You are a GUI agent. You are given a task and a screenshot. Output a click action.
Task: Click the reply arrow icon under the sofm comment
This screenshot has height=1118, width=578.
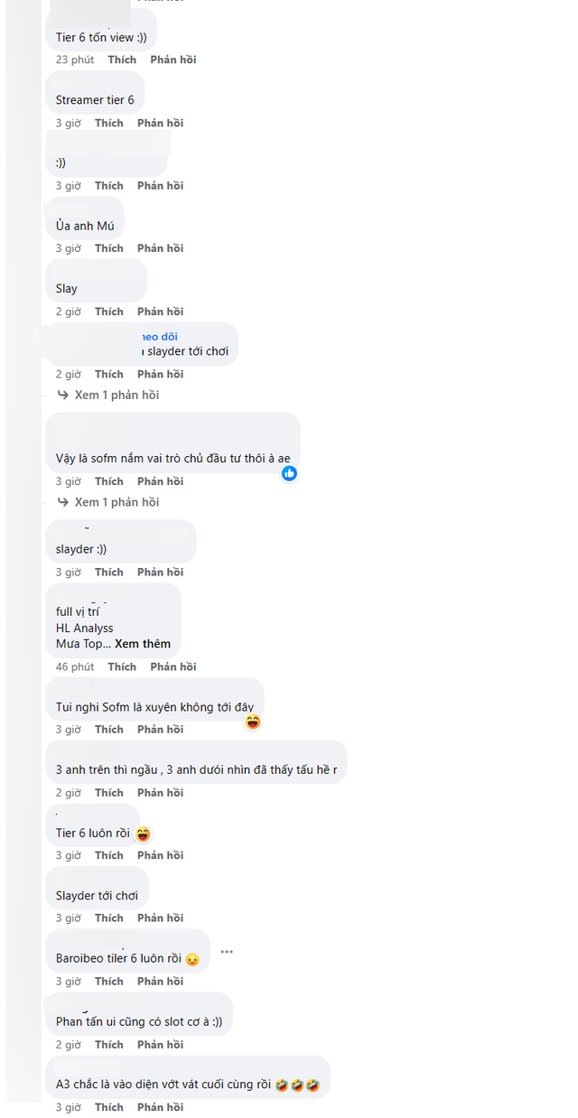coord(63,502)
